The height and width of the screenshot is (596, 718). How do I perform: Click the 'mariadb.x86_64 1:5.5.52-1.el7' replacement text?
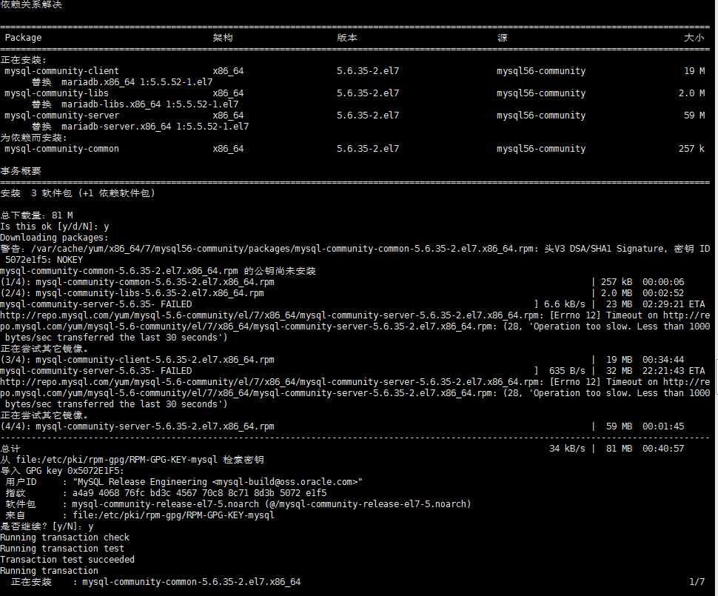(x=137, y=82)
